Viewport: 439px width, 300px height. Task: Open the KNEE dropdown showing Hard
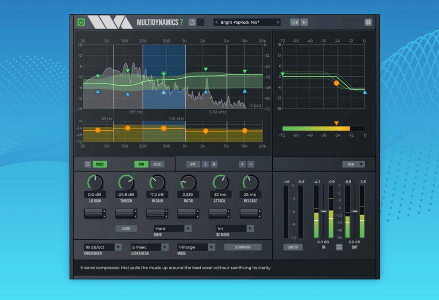(x=172, y=228)
